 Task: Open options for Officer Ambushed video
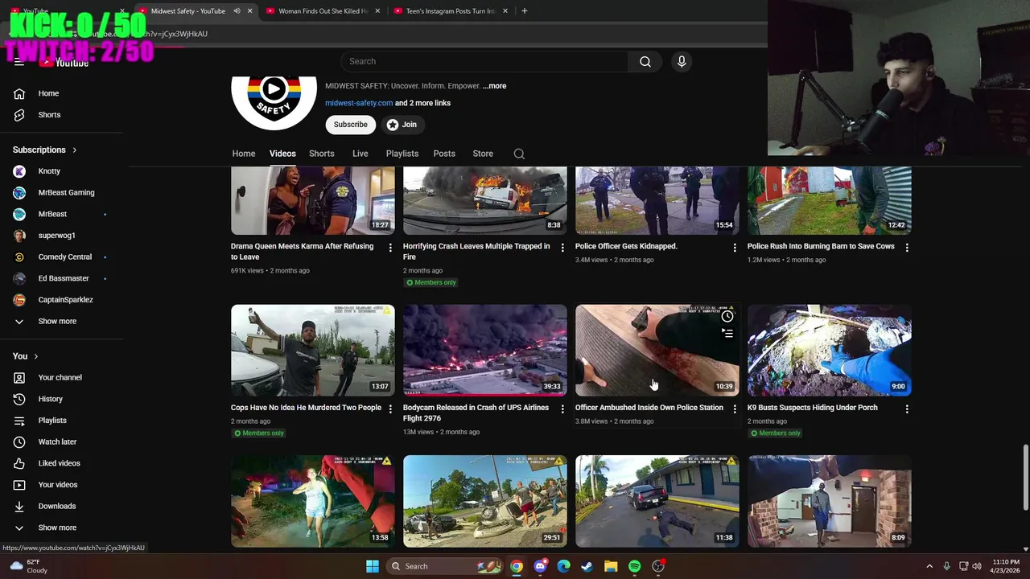point(734,409)
